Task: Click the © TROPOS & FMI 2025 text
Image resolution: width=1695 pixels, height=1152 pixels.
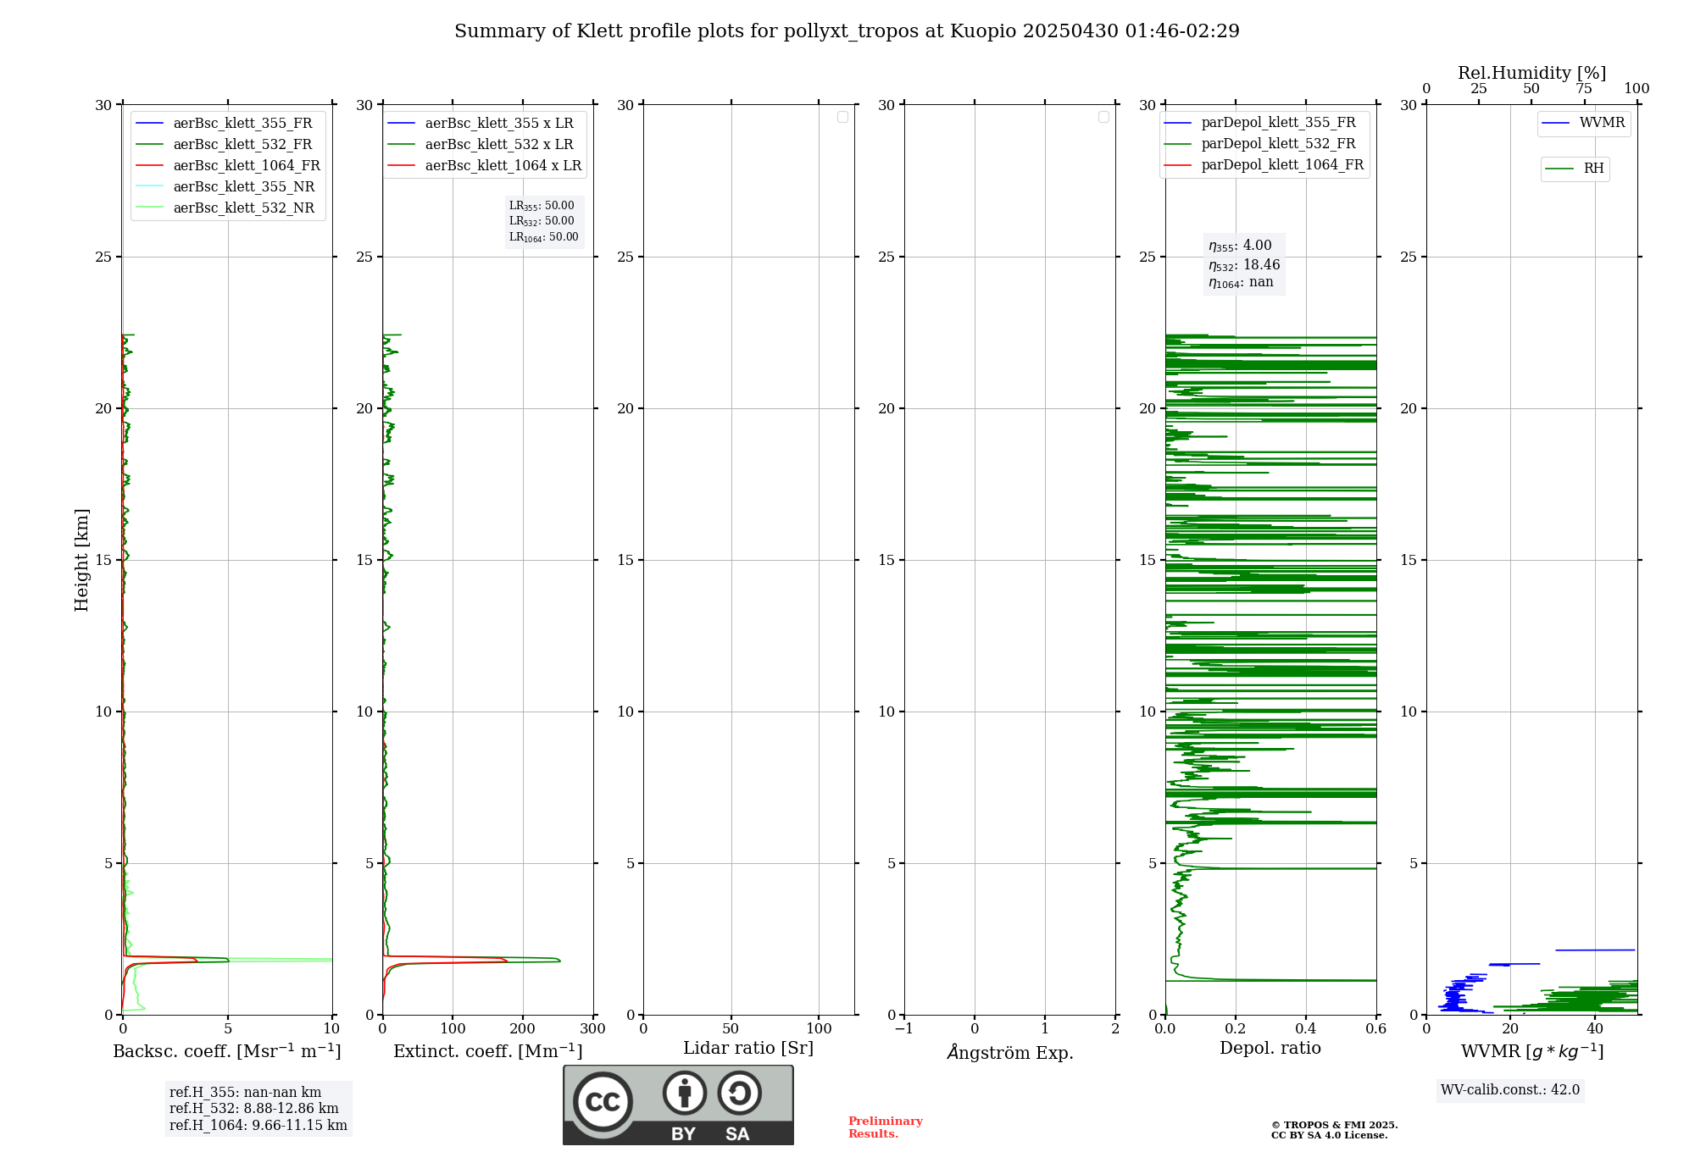Action: click(x=1334, y=1126)
